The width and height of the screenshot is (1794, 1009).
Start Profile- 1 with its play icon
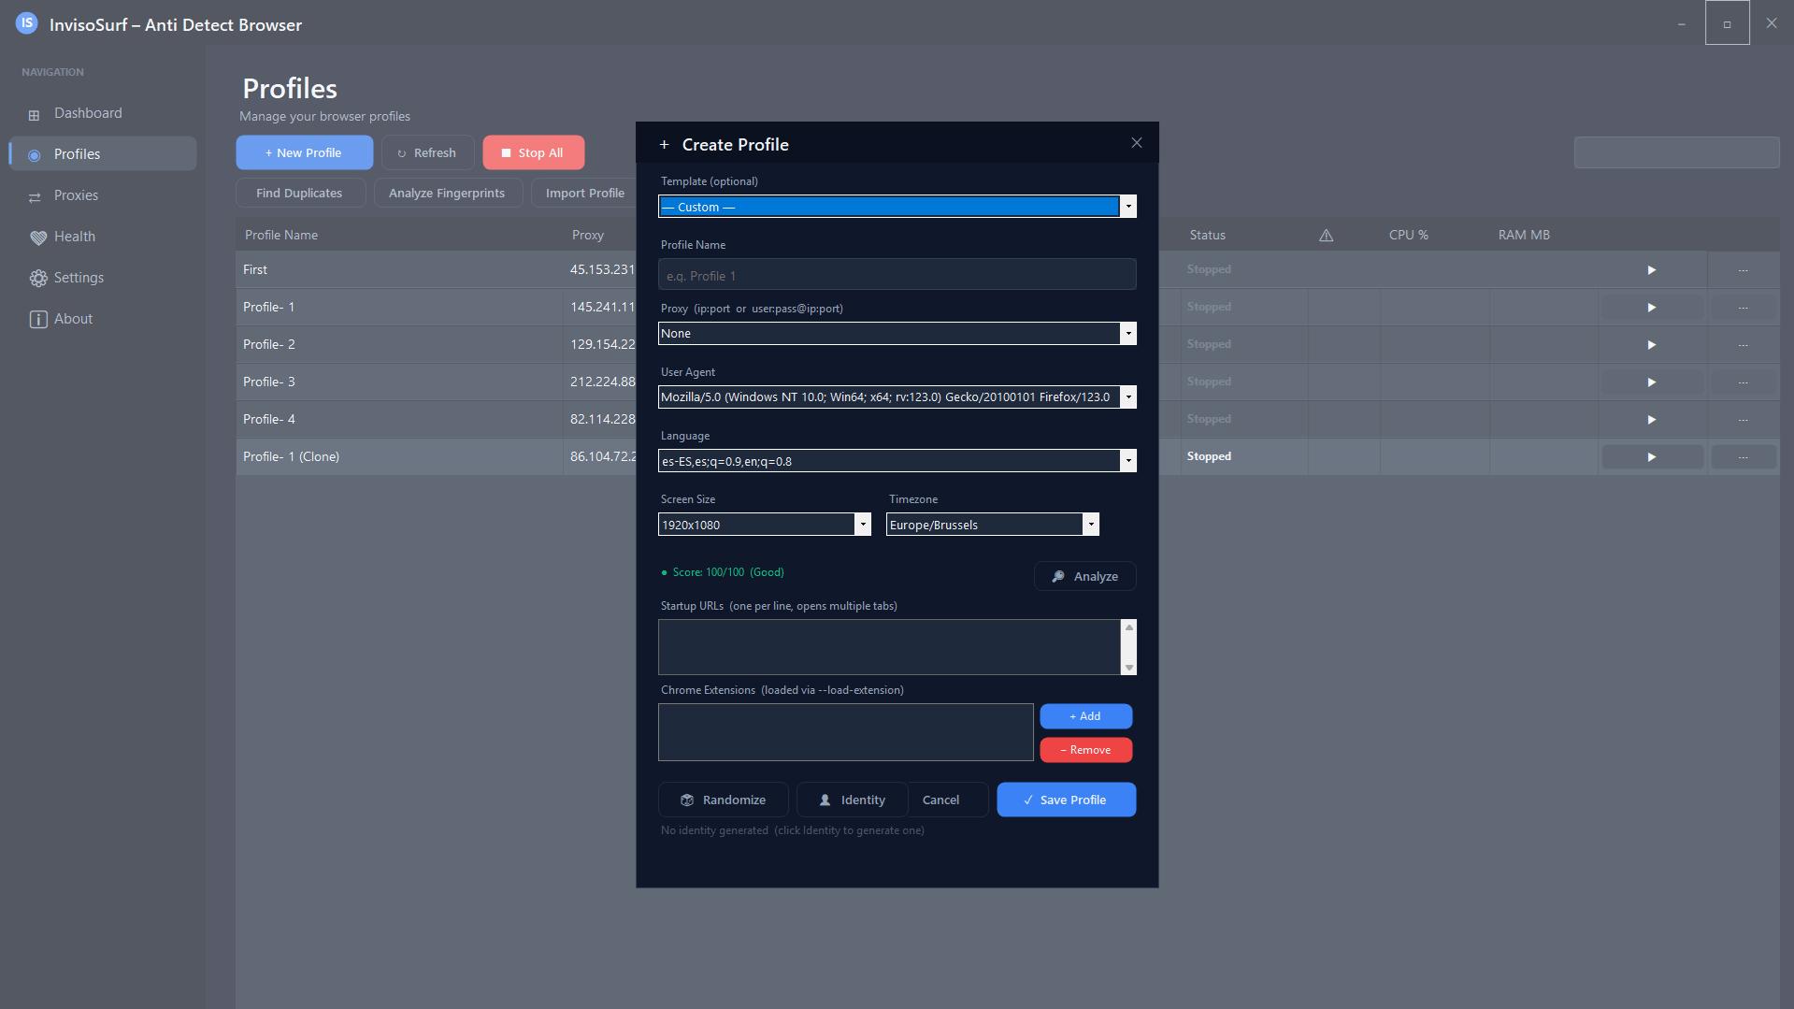[x=1651, y=308]
